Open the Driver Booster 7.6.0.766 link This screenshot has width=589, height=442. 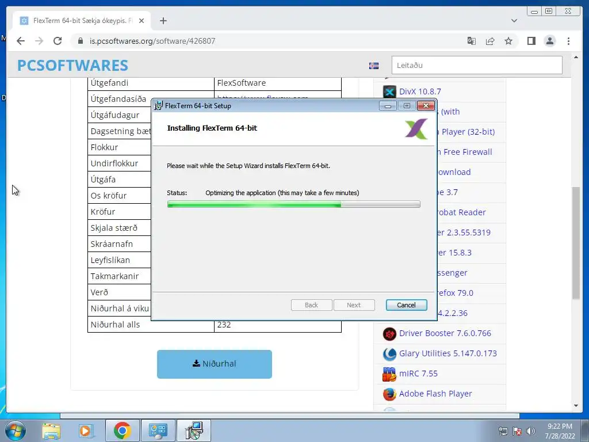tap(445, 333)
